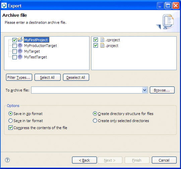The width and height of the screenshot is (181, 169).
Task: Check the MyTestTarget checkbox
Action: [x=14, y=57]
